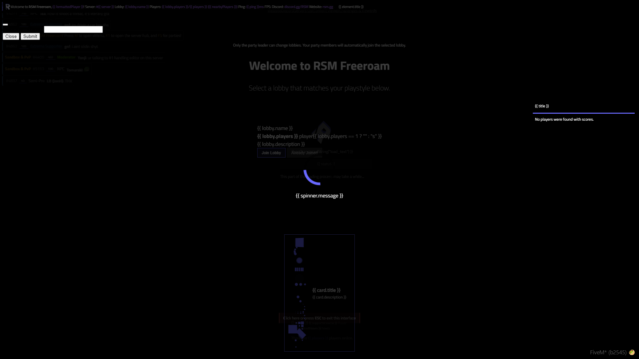Click the {{ title }} scoreboard header
Viewport: 639px width, 359px height.
click(x=541, y=106)
